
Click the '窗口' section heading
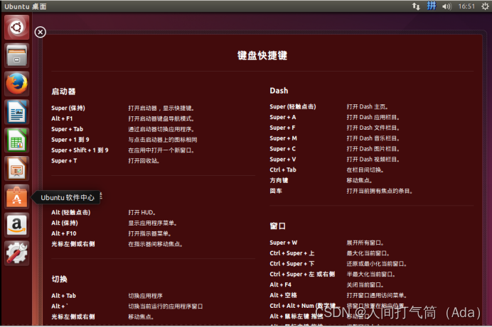(x=278, y=226)
